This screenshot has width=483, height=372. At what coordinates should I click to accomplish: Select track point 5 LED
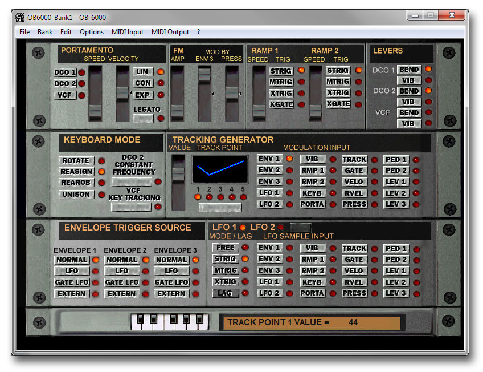tap(243, 197)
